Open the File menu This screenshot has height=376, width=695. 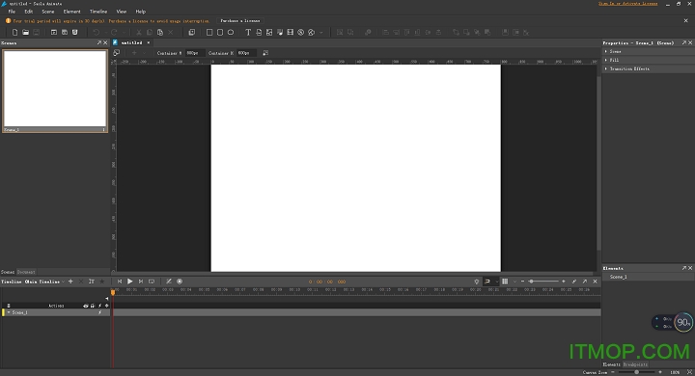tap(12, 12)
